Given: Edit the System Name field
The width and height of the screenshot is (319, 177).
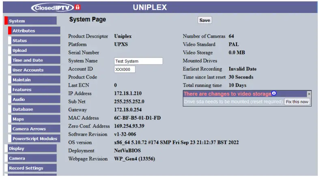Looking at the screenshot, I should coord(138,61).
